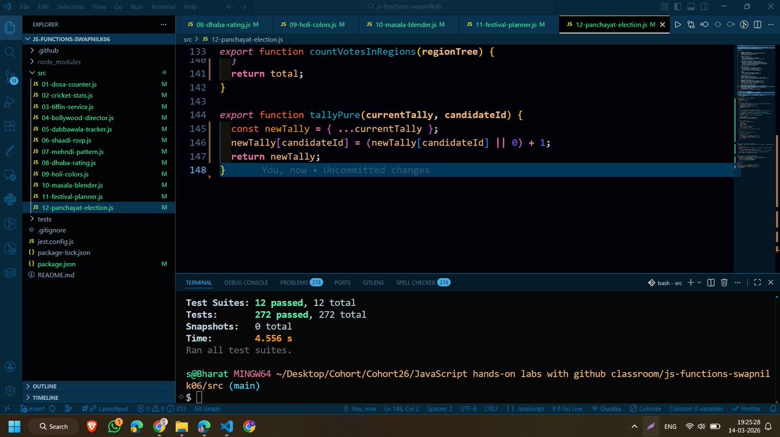Open editor More Actions ellipsis
Image resolution: width=780 pixels, height=437 pixels.
(772, 25)
